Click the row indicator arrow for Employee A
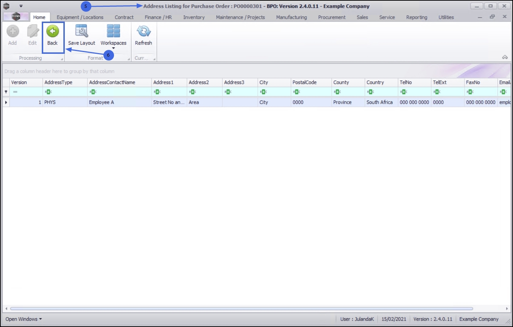Screen dimensions: 513x327 pyautogui.click(x=6, y=102)
